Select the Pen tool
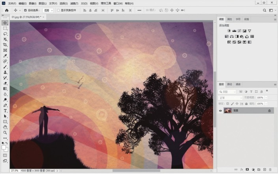This screenshot has width=278, height=175. pyautogui.click(x=5, y=105)
